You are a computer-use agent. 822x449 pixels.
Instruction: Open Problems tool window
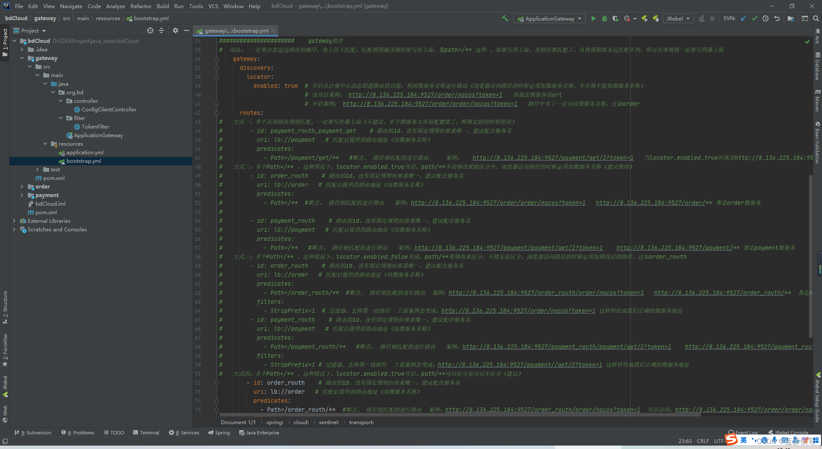(77, 433)
